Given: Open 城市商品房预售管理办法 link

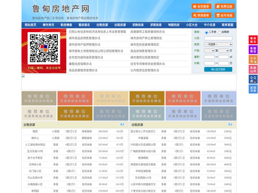Looking at the screenshot, I should 85,38.
